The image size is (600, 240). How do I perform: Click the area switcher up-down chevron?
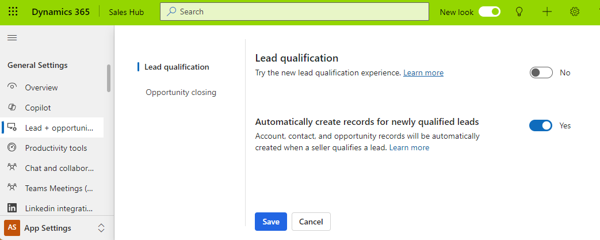pos(101,228)
